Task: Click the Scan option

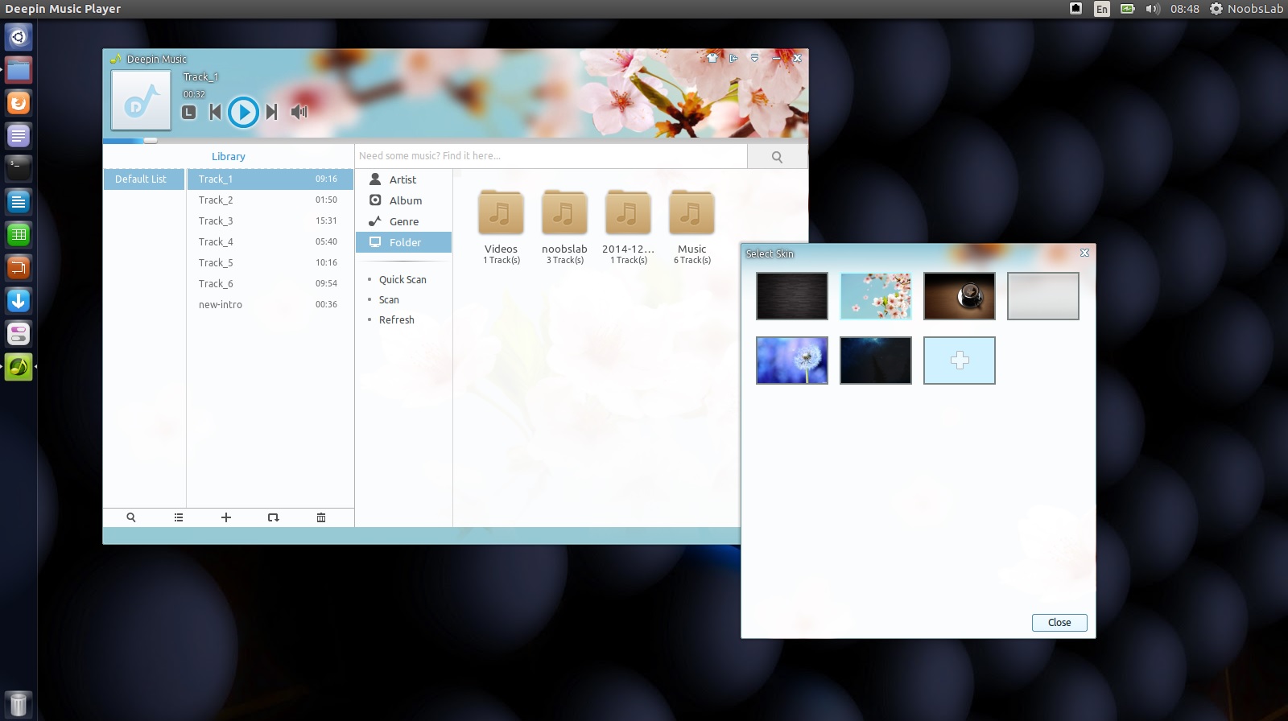Action: [389, 299]
